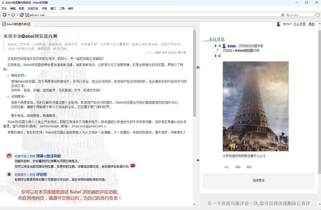321x210 pixels.
Task: Click the babel author avatar in comment
Action: (x=224, y=46)
